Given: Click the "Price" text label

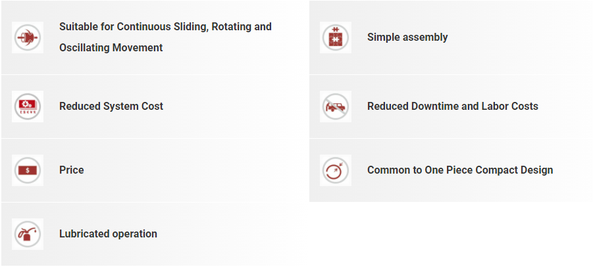Looking at the screenshot, I should click(72, 170).
